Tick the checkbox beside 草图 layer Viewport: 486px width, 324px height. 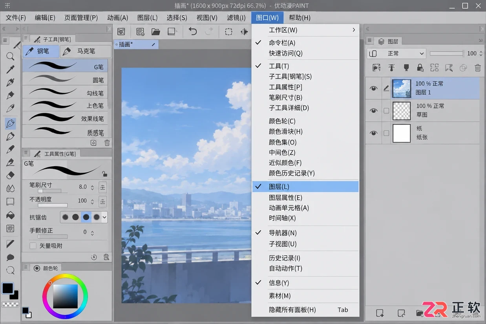386,111
